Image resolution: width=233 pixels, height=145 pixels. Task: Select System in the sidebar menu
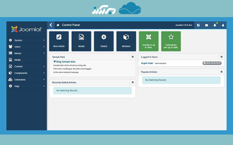(x=18, y=40)
